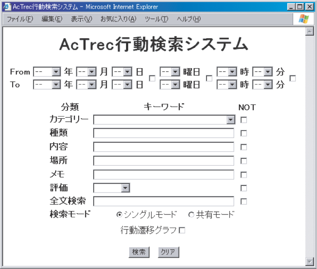The image size is (317, 269).
Task: Click the Windows flag logo in menu bar
Action: point(304,19)
